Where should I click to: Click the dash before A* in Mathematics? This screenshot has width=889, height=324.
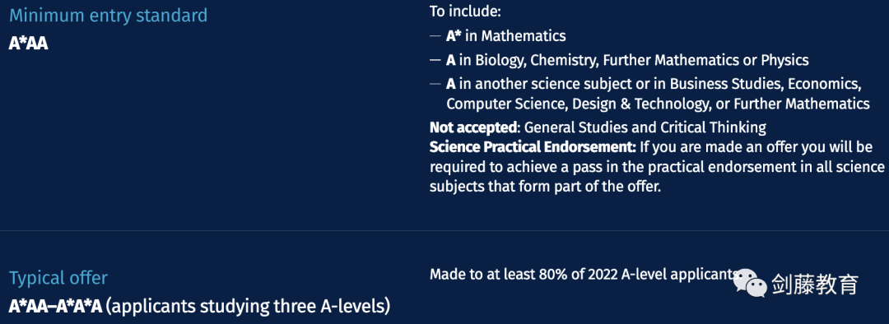point(435,36)
